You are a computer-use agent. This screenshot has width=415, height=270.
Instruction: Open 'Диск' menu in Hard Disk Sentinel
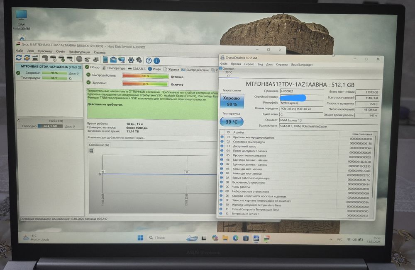pos(30,51)
